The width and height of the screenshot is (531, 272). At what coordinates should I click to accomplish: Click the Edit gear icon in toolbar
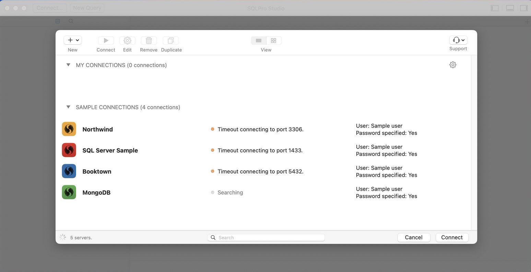[127, 40]
